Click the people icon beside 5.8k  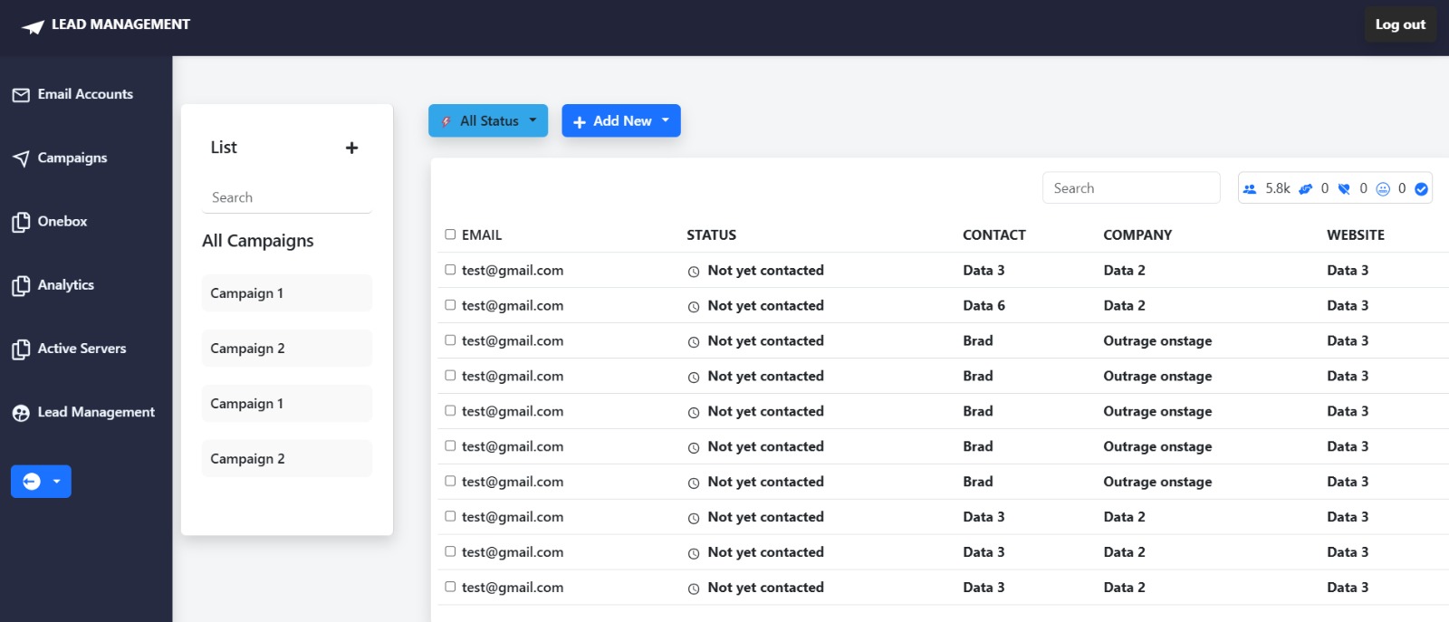click(x=1250, y=189)
